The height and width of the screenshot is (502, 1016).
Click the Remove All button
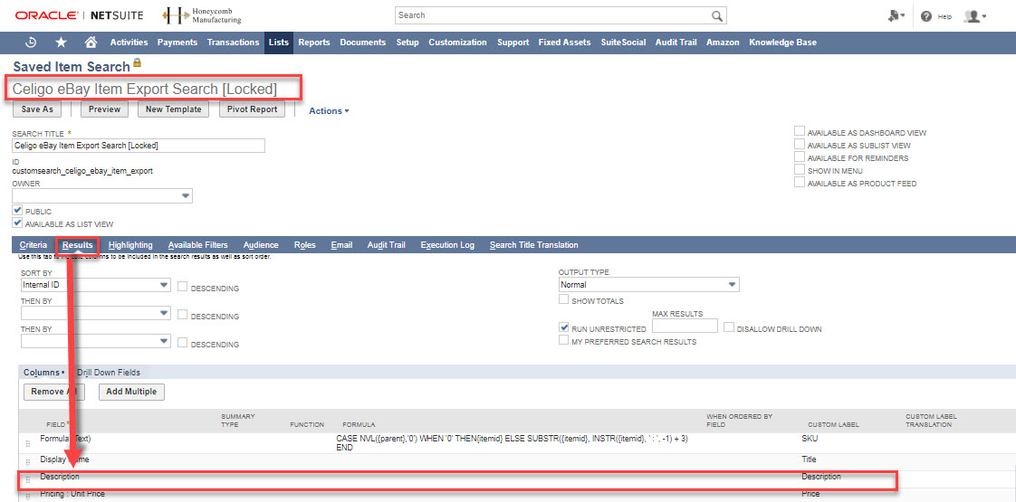click(56, 392)
